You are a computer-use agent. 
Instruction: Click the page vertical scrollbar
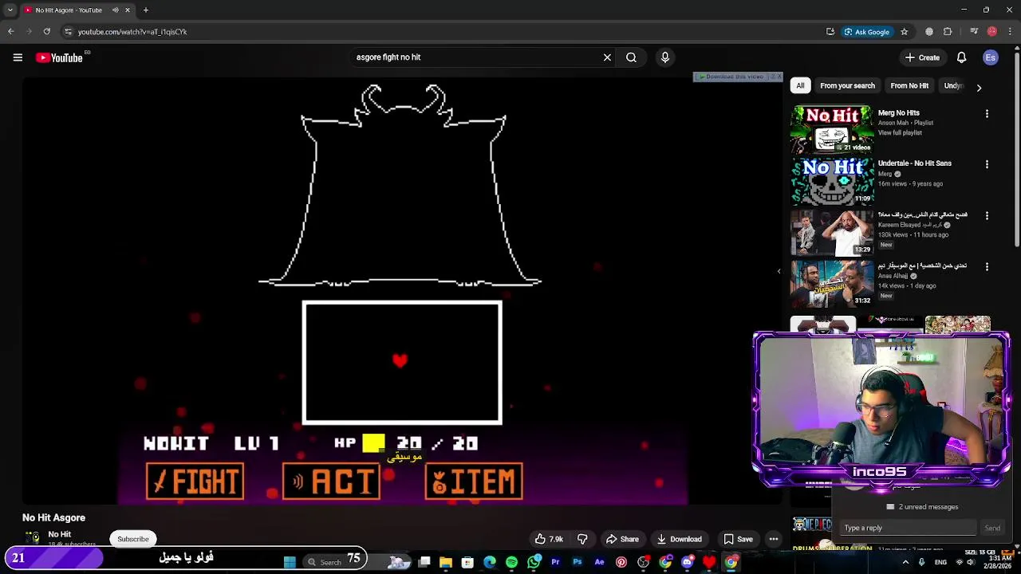click(x=1016, y=151)
